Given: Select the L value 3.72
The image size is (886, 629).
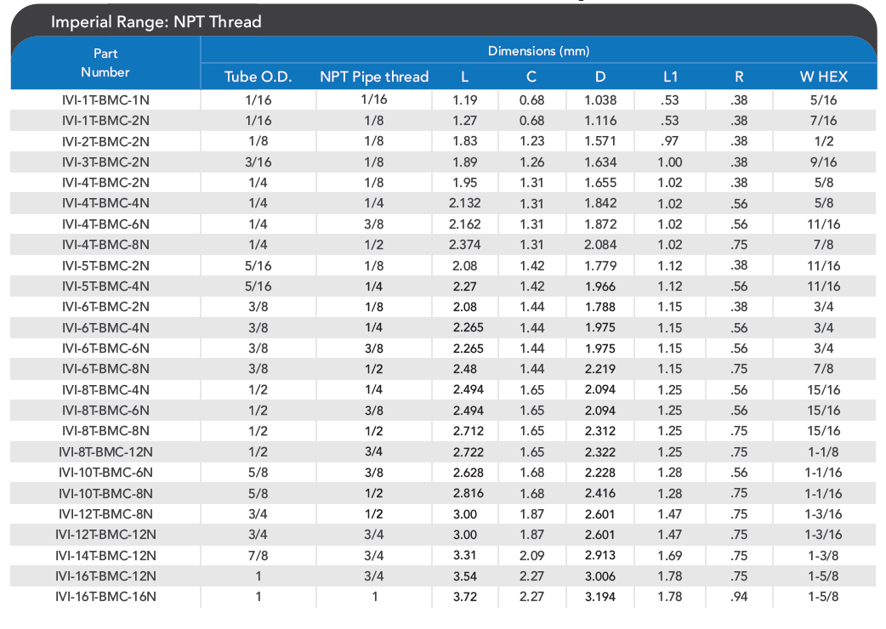Looking at the screenshot, I should [465, 597].
